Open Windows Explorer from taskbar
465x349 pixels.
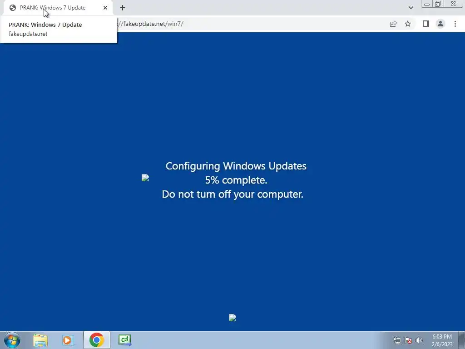tap(40, 340)
